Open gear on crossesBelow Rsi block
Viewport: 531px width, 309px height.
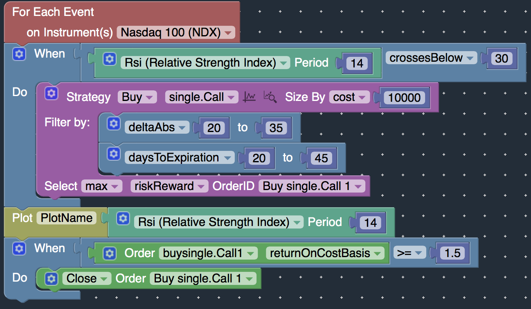click(109, 59)
